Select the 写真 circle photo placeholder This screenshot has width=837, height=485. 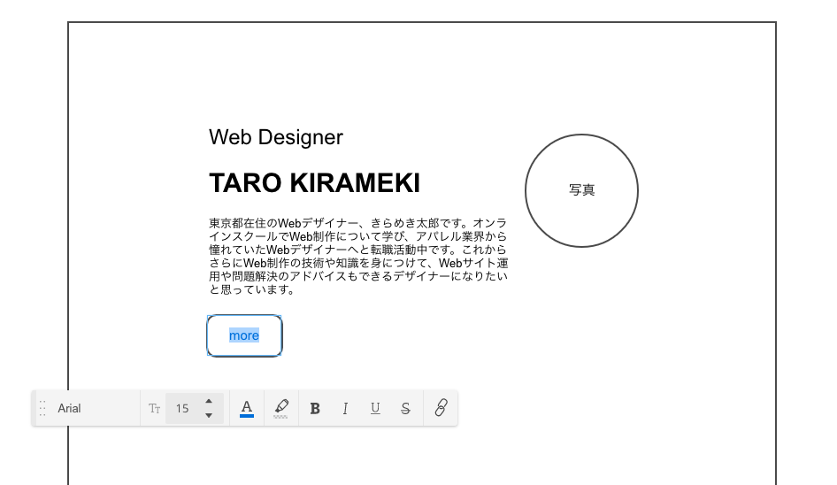[581, 190]
